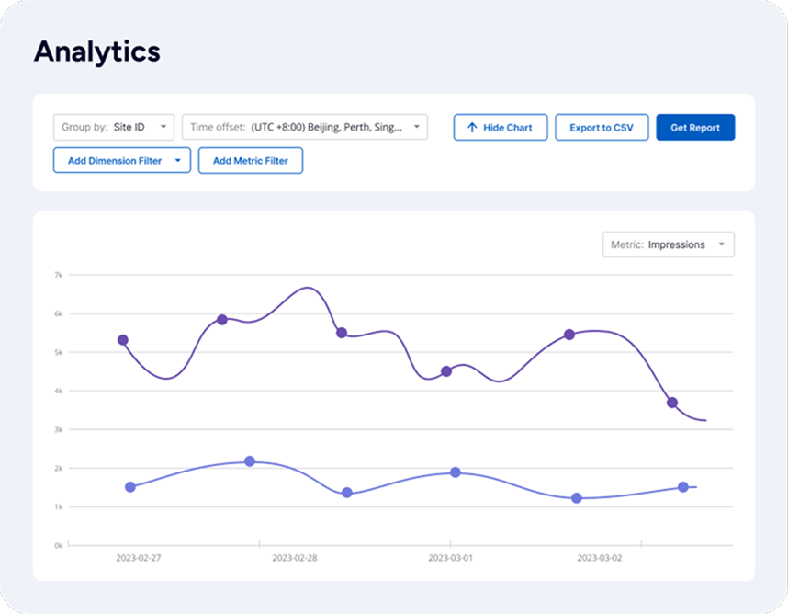Click the Analytics page heading
Viewport: 788px width, 614px height.
pos(97,51)
